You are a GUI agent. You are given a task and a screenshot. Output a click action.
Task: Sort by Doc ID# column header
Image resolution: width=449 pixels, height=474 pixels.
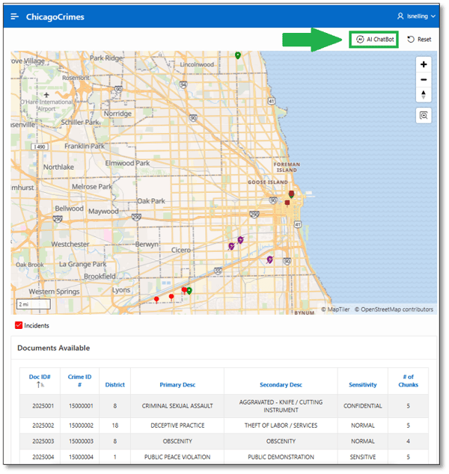tap(39, 377)
